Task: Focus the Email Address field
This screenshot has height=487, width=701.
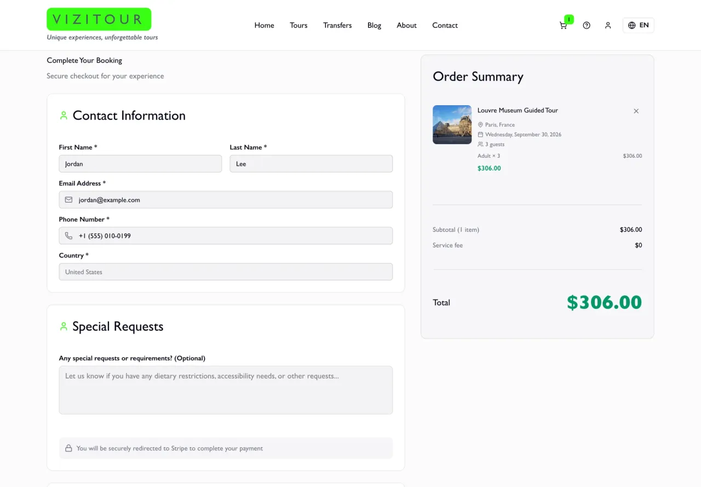Action: 226,200
